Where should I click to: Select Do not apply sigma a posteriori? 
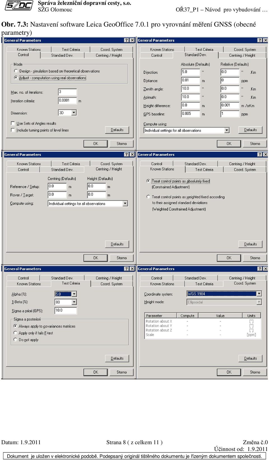(15, 339)
